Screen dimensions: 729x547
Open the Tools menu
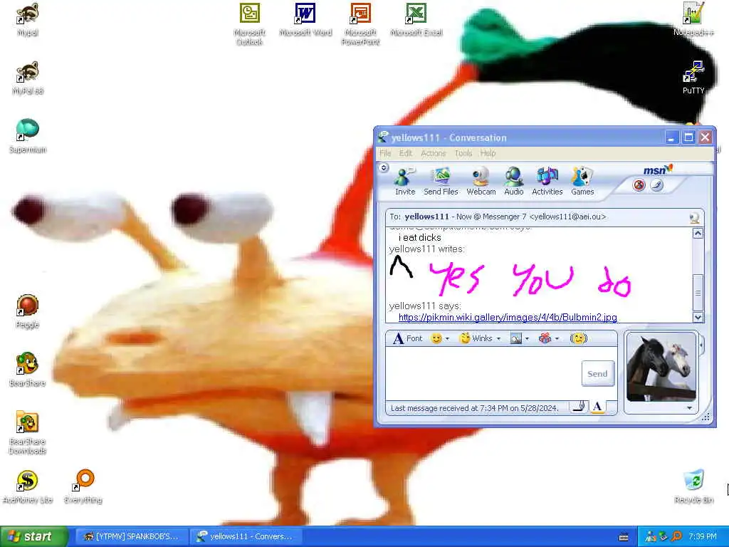pos(463,153)
